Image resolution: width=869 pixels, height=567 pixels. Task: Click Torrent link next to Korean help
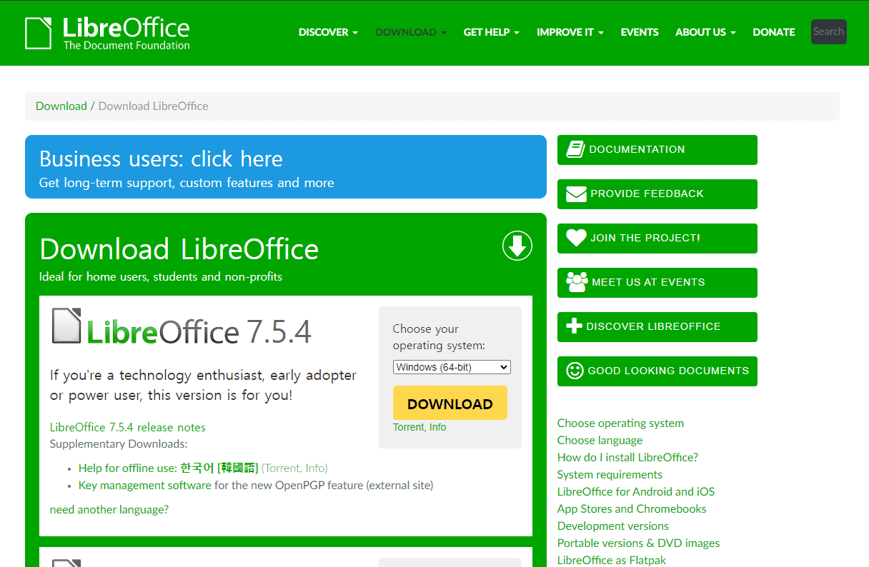pyautogui.click(x=282, y=468)
